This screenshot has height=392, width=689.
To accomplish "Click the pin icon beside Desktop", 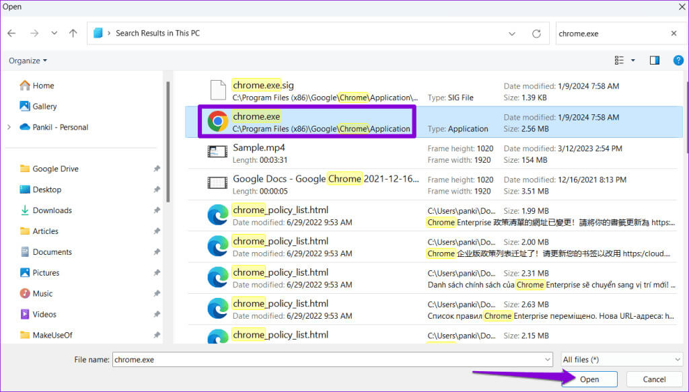I will point(156,190).
